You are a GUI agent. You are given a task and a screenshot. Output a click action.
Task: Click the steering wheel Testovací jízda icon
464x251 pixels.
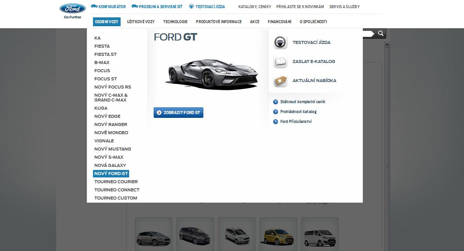point(280,43)
